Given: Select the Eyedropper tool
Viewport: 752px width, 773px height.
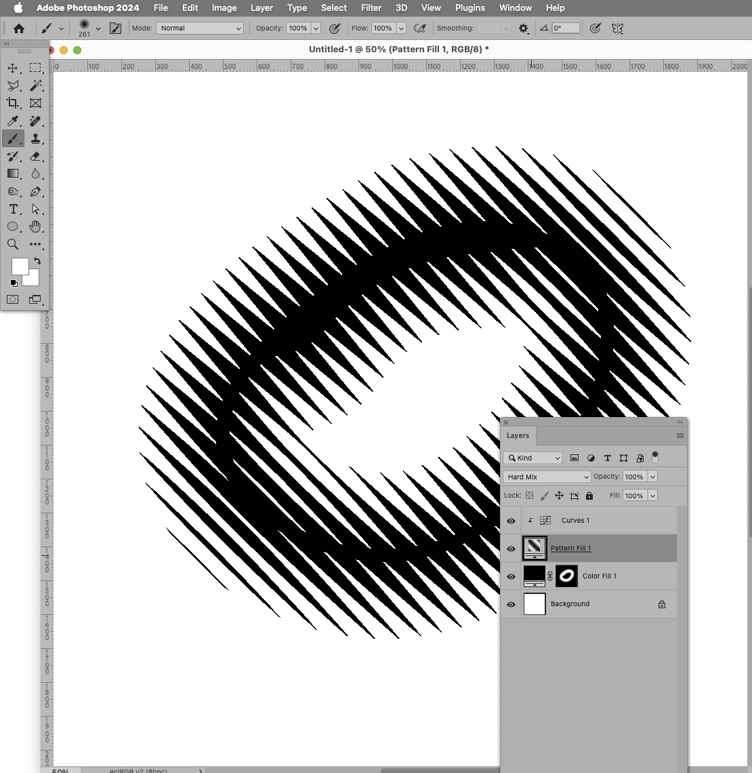Looking at the screenshot, I should click(12, 121).
